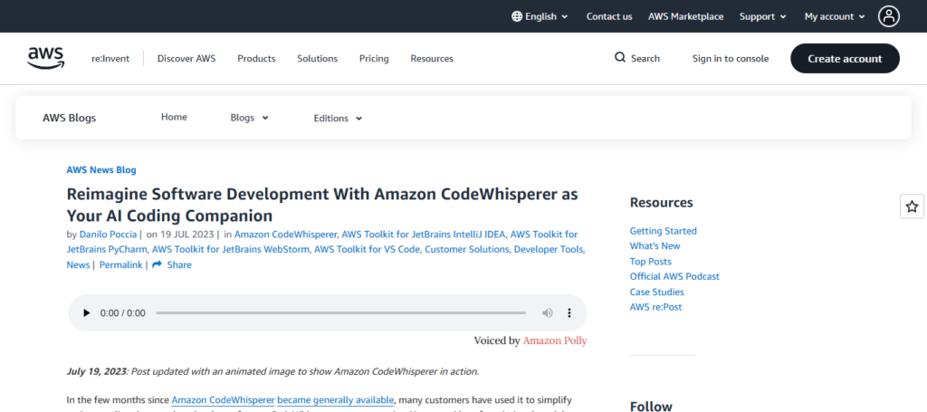The image size is (927, 412).
Task: Open AWS re:Post link
Action: tap(655, 307)
